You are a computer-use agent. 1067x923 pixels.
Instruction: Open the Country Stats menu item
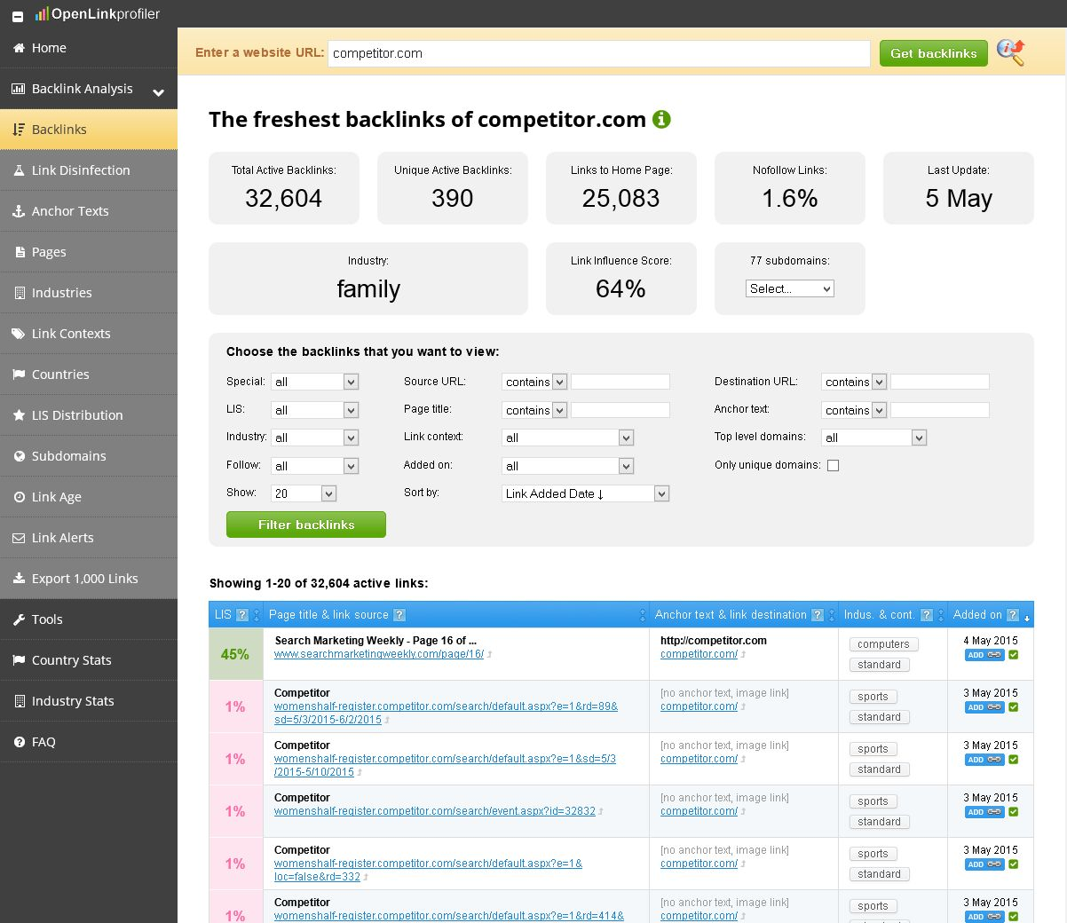pos(89,660)
